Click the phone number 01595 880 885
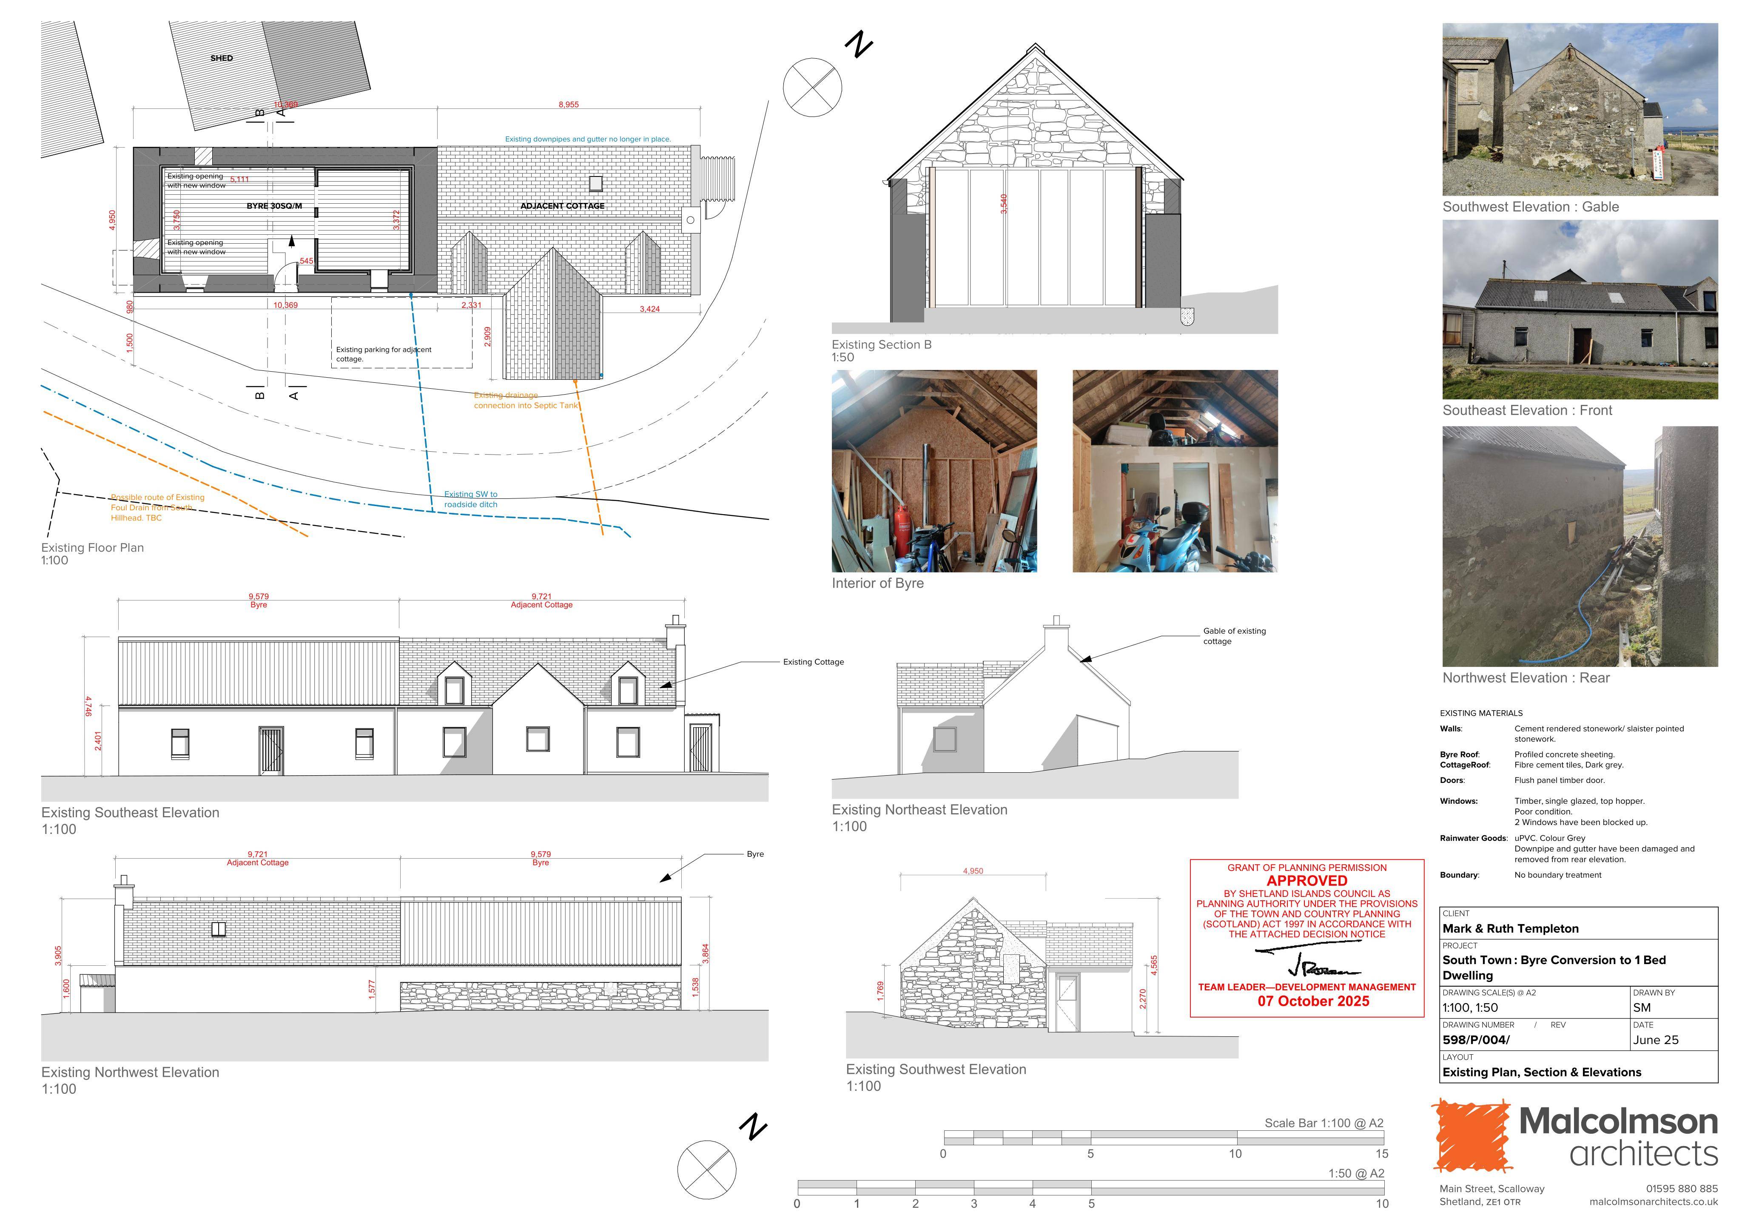The height and width of the screenshot is (1232, 1742). (1681, 1189)
